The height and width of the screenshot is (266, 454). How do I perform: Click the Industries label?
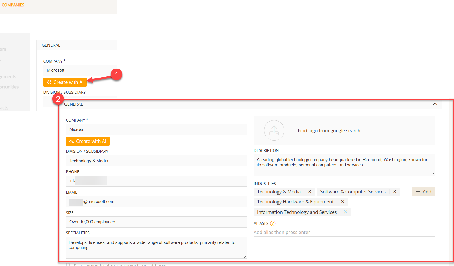(x=265, y=184)
